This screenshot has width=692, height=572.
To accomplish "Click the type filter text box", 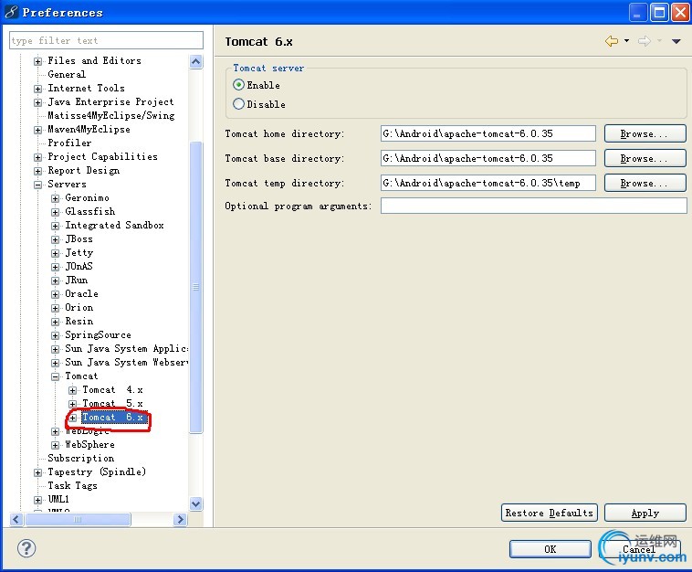I will coord(106,40).
